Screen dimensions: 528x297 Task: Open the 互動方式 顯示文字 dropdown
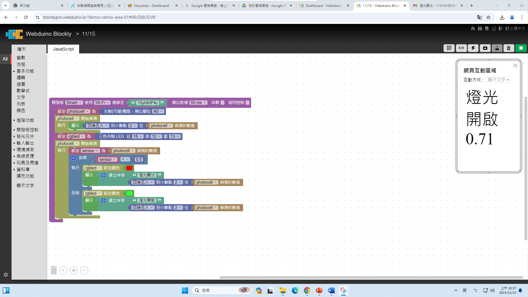click(x=498, y=80)
